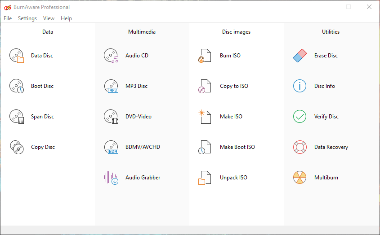Click the Multiburn label

(326, 178)
